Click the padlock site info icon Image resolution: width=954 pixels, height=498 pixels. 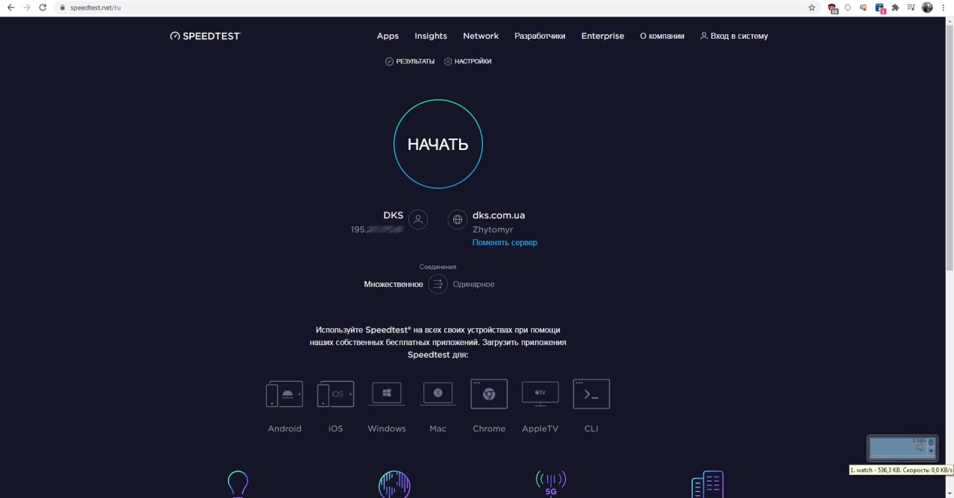tap(63, 7)
